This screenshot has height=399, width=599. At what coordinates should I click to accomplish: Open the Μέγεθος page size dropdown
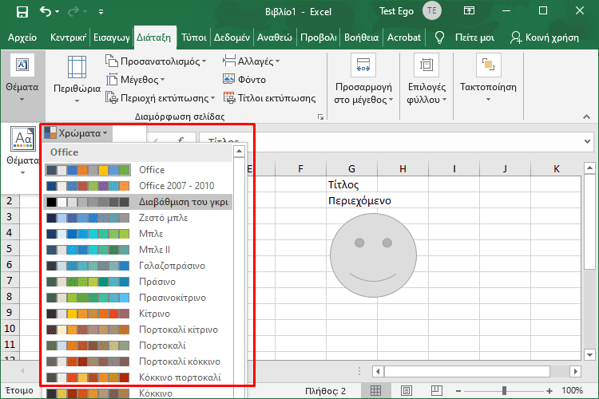[x=136, y=80]
